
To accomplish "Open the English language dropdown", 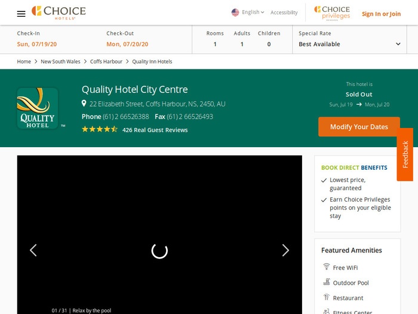I will 253,13.
